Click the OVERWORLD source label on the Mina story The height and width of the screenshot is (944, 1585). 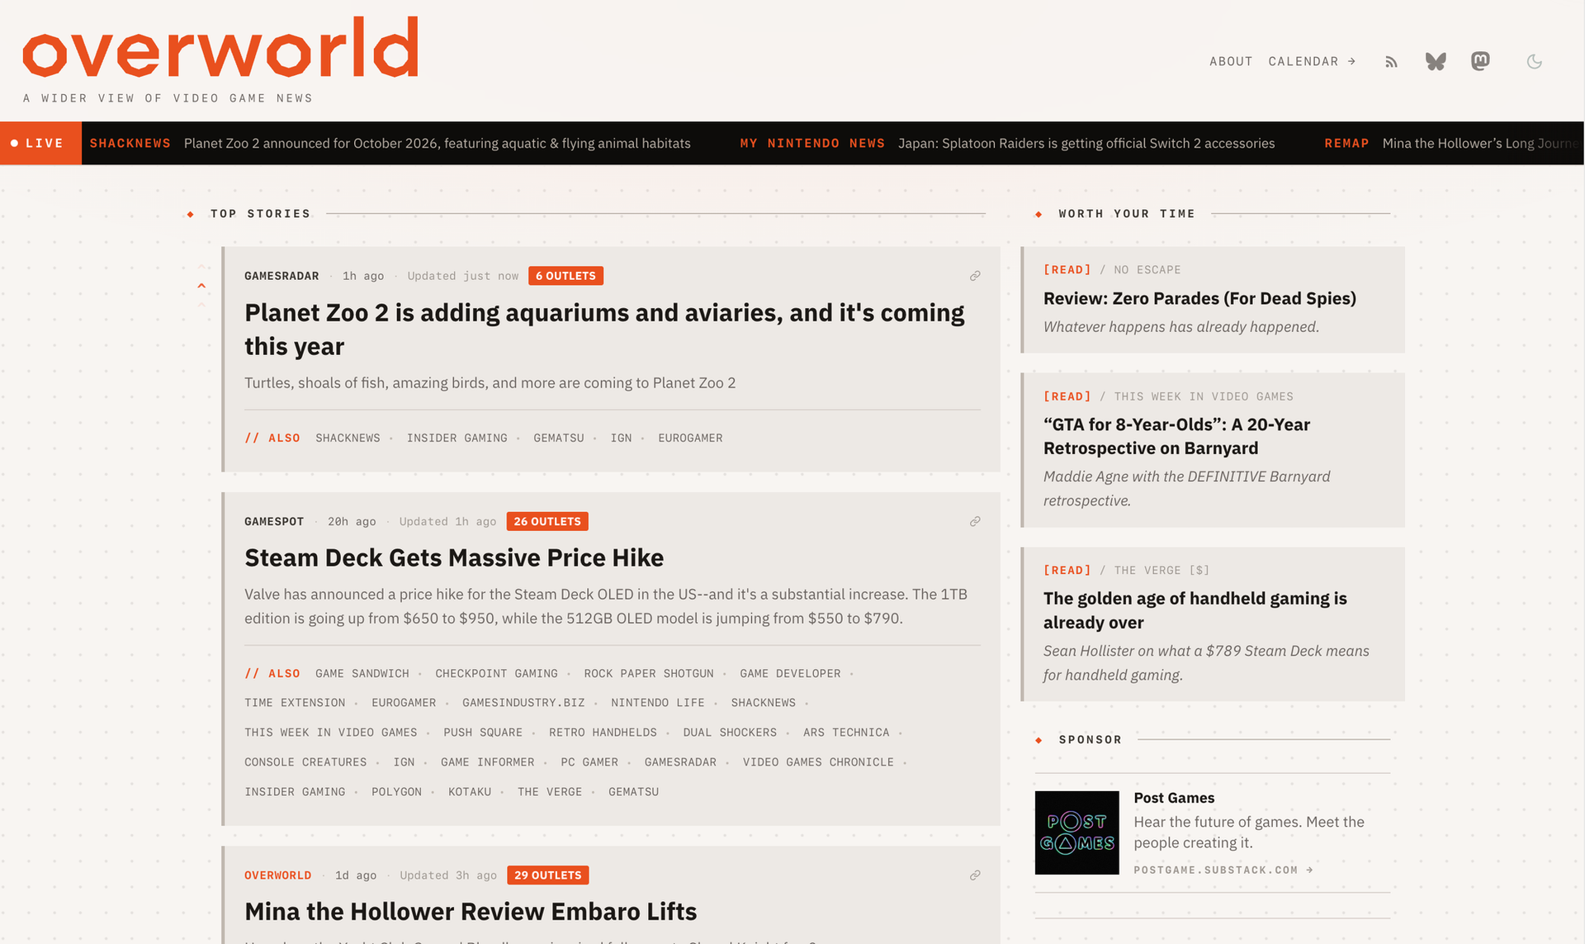(x=277, y=875)
